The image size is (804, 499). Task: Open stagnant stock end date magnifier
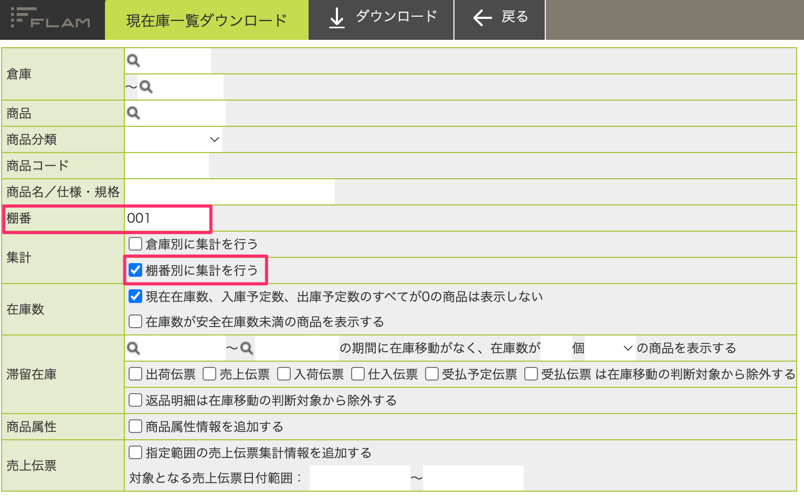(x=247, y=348)
